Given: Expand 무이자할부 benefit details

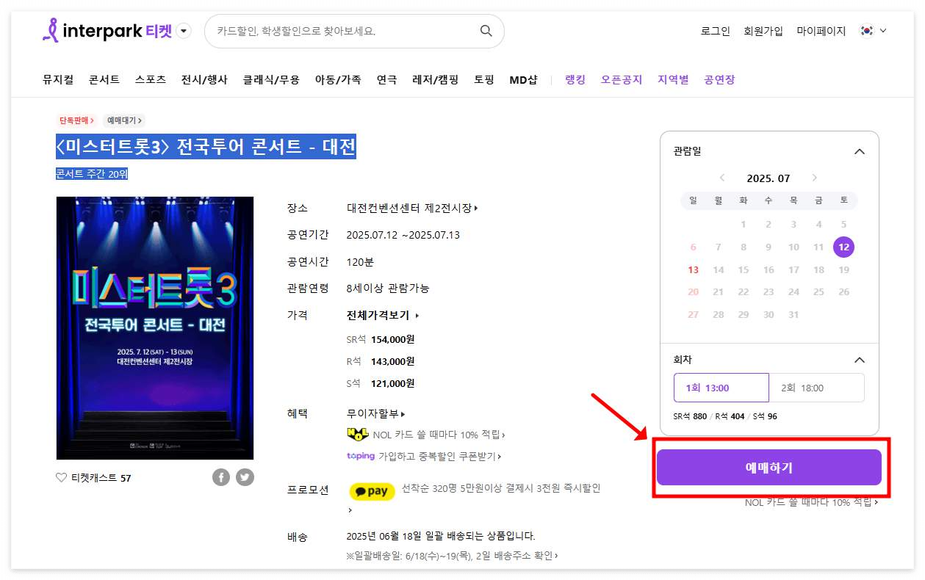Looking at the screenshot, I should tap(375, 414).
